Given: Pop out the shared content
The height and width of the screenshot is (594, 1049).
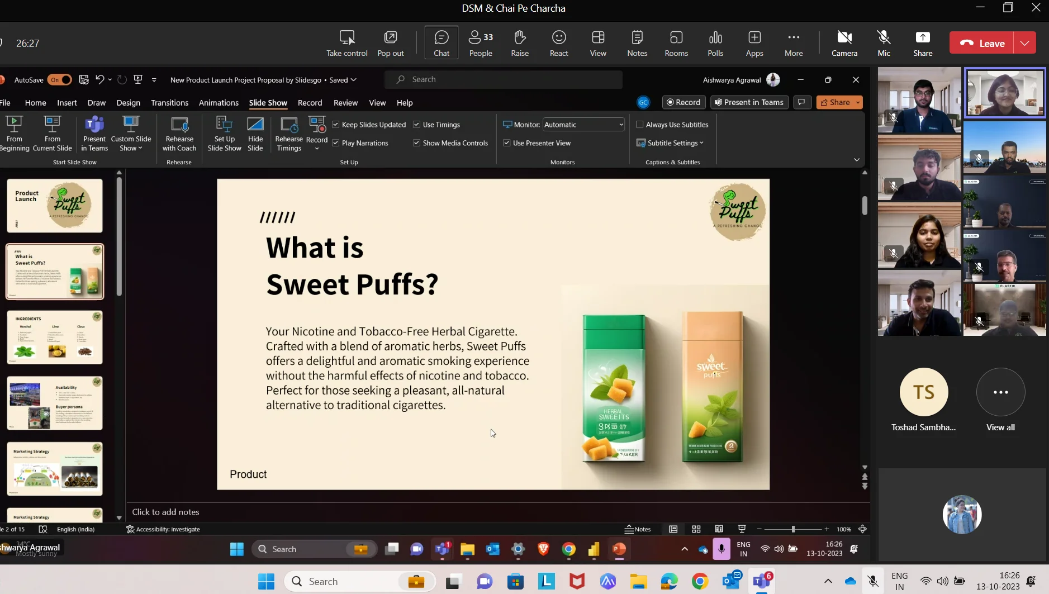Looking at the screenshot, I should tap(390, 43).
